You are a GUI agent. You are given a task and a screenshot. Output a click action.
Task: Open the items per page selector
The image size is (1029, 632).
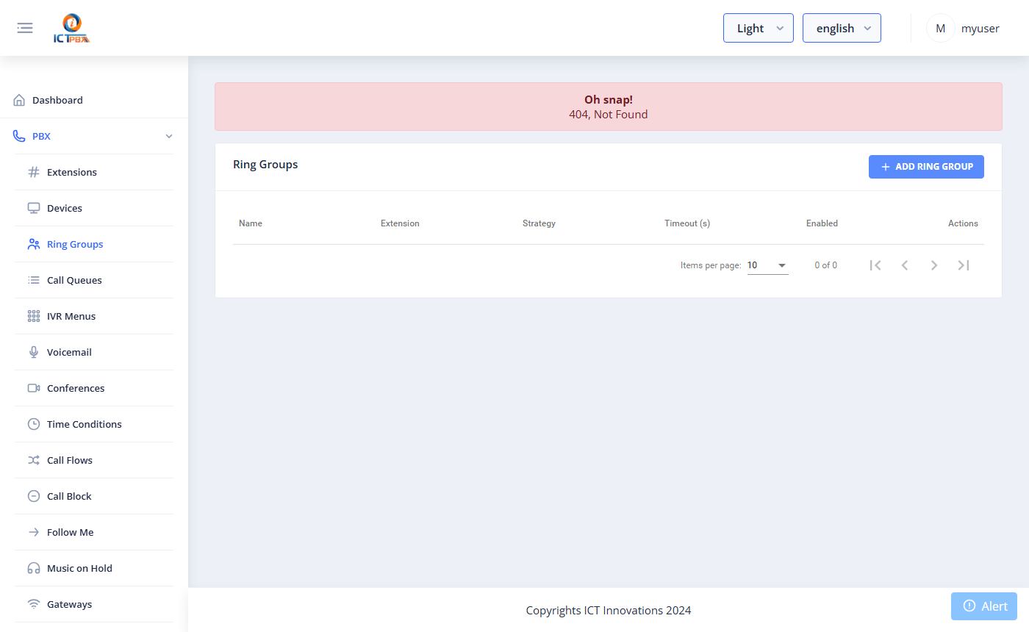[768, 265]
